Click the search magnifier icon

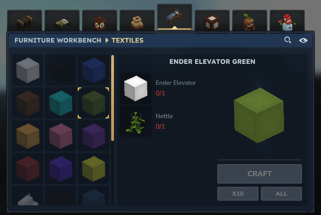coord(288,40)
